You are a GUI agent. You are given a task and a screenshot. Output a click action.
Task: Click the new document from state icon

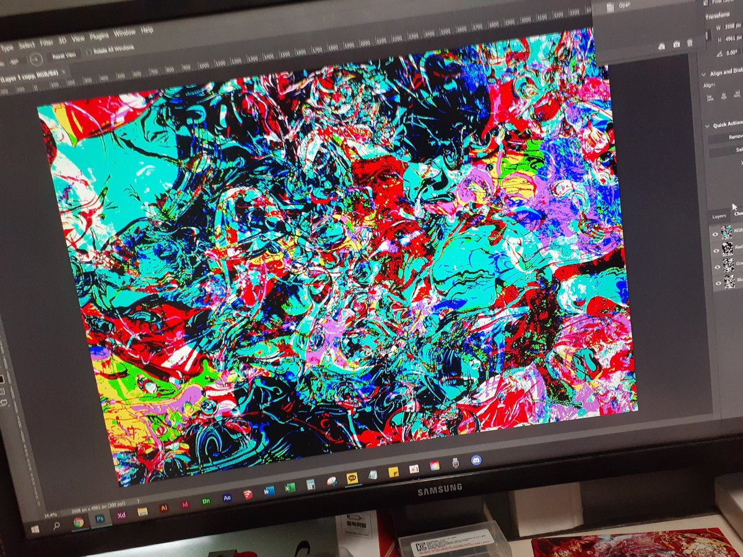pyautogui.click(x=662, y=46)
